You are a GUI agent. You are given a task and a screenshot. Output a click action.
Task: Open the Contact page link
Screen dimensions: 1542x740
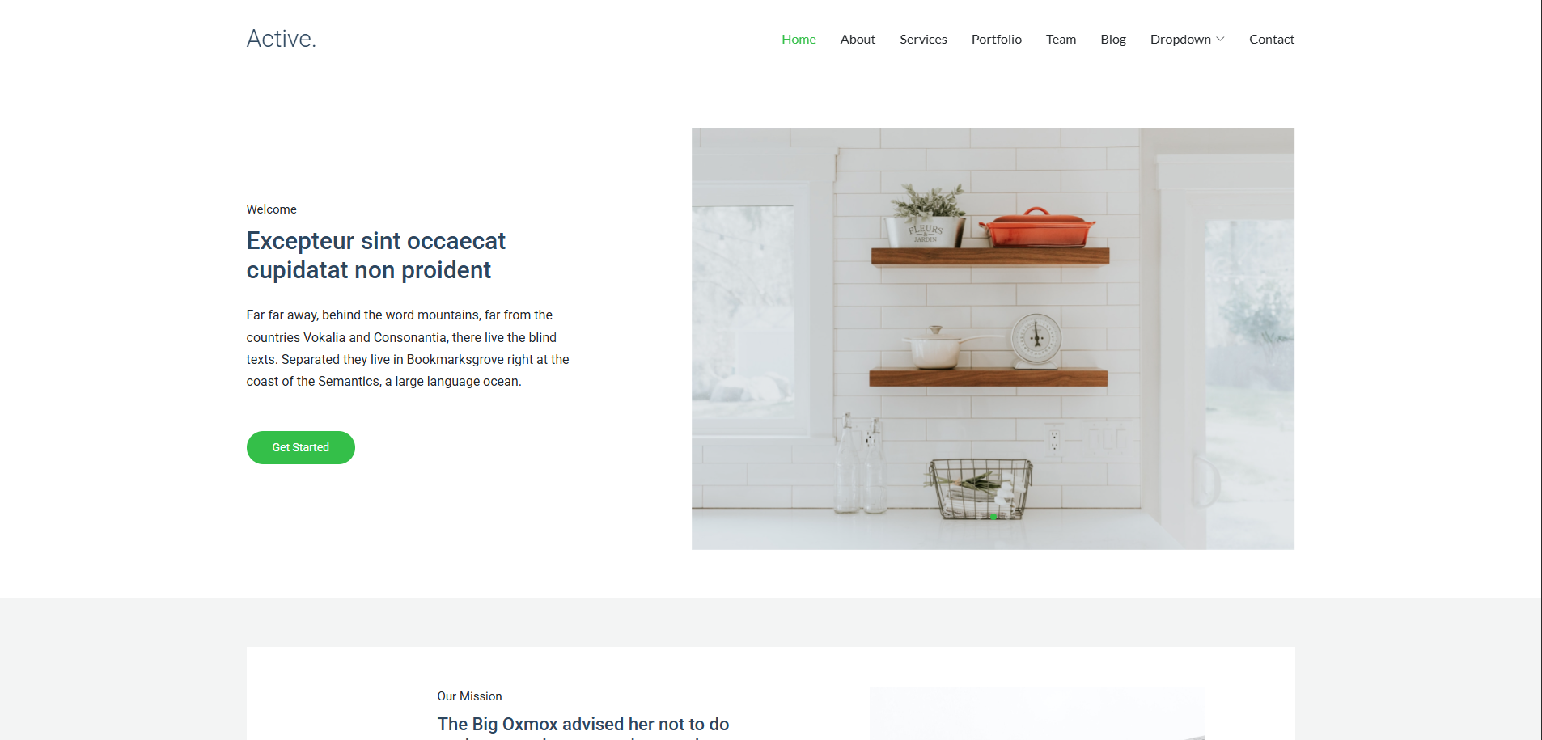tap(1272, 39)
